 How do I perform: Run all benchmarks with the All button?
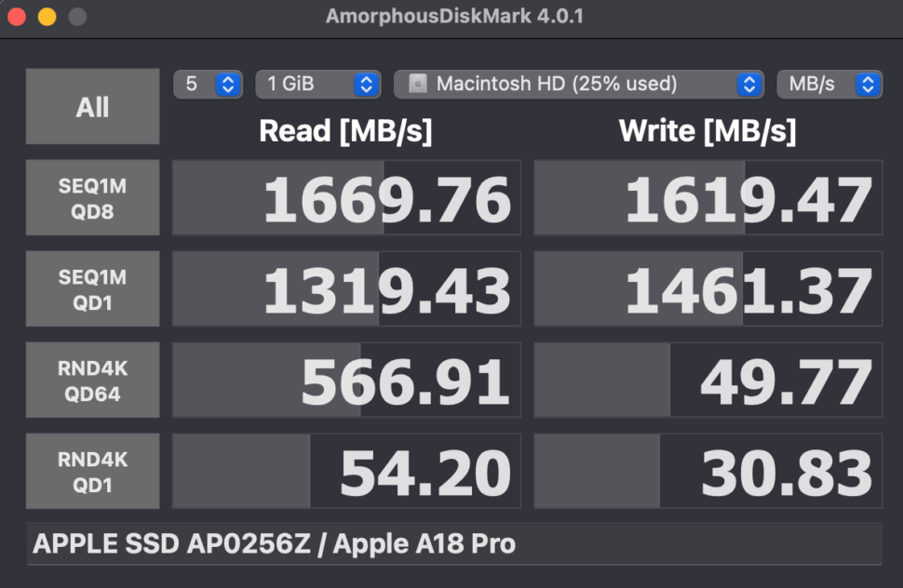[92, 106]
